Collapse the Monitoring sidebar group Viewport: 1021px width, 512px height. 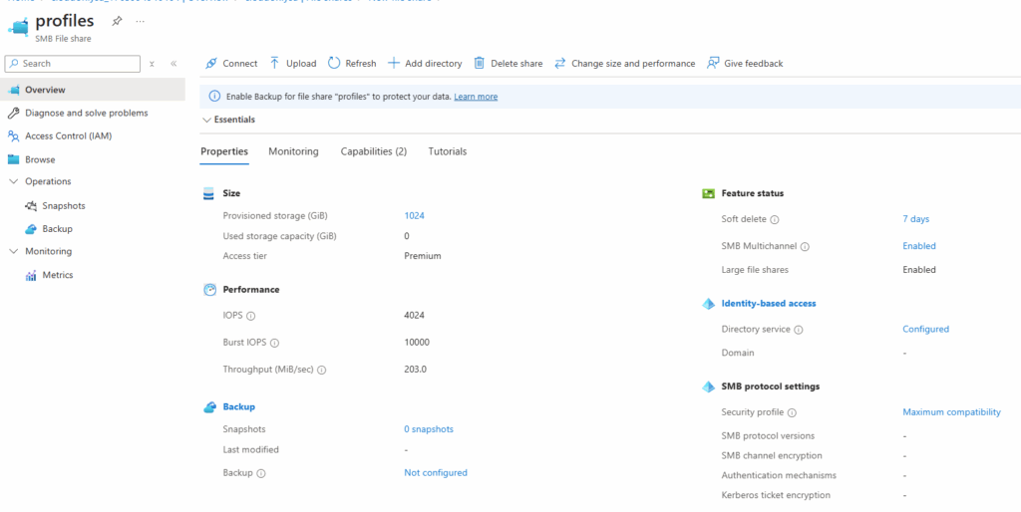[14, 252]
